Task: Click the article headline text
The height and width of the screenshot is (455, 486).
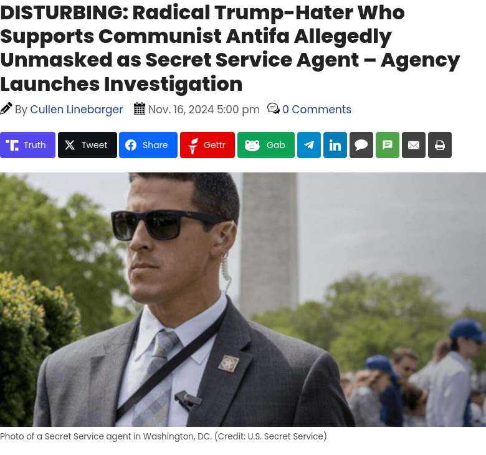Action: pos(230,48)
